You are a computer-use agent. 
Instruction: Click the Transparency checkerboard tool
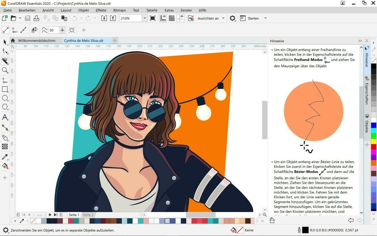click(x=5, y=146)
